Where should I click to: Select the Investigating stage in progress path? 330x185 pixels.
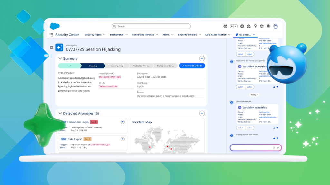[x=117, y=66]
